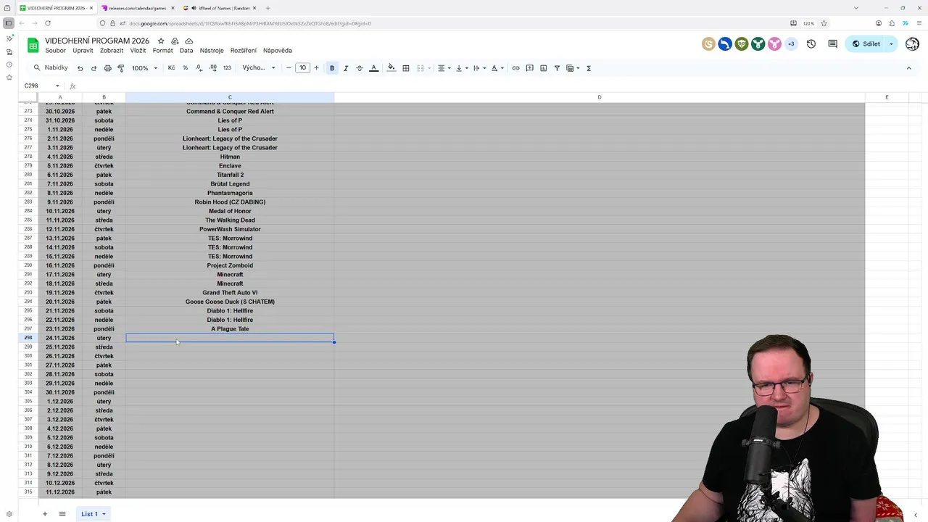The height and width of the screenshot is (522, 928).
Task: Open the Vložit menu
Action: tap(138, 51)
